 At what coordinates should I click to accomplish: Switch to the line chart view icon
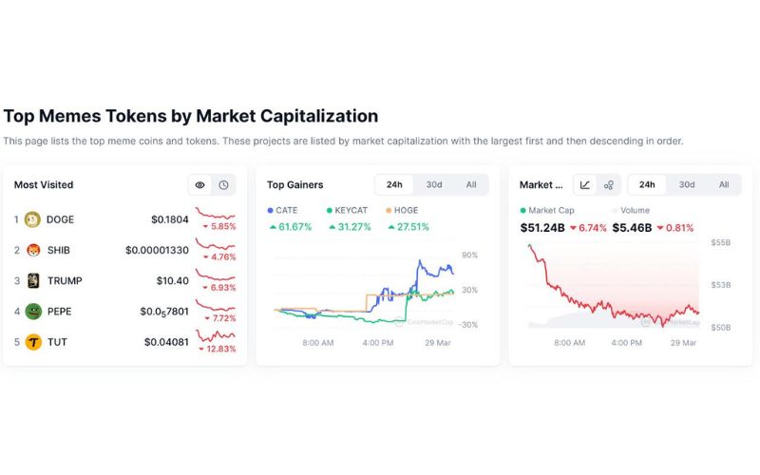point(585,184)
